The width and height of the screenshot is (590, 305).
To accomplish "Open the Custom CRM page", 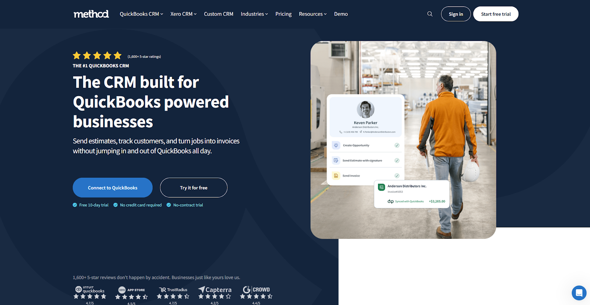I will pyautogui.click(x=219, y=14).
